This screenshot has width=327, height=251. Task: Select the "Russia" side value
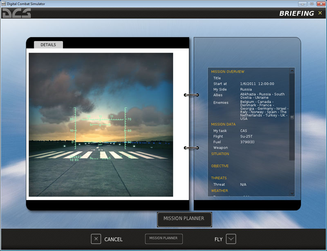pos(246,89)
